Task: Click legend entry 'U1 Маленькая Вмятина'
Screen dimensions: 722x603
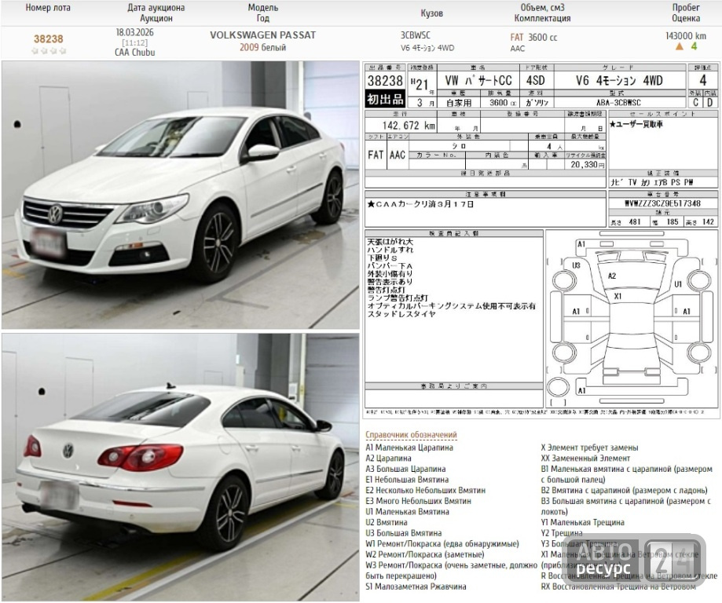Action: coord(408,512)
